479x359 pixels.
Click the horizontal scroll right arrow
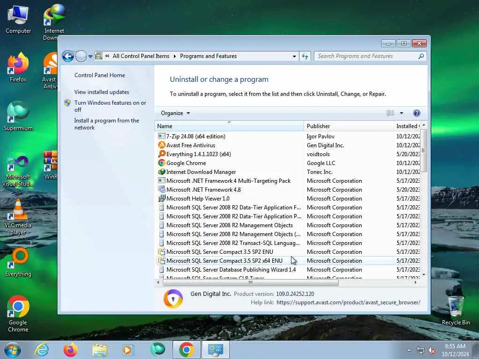(x=415, y=283)
